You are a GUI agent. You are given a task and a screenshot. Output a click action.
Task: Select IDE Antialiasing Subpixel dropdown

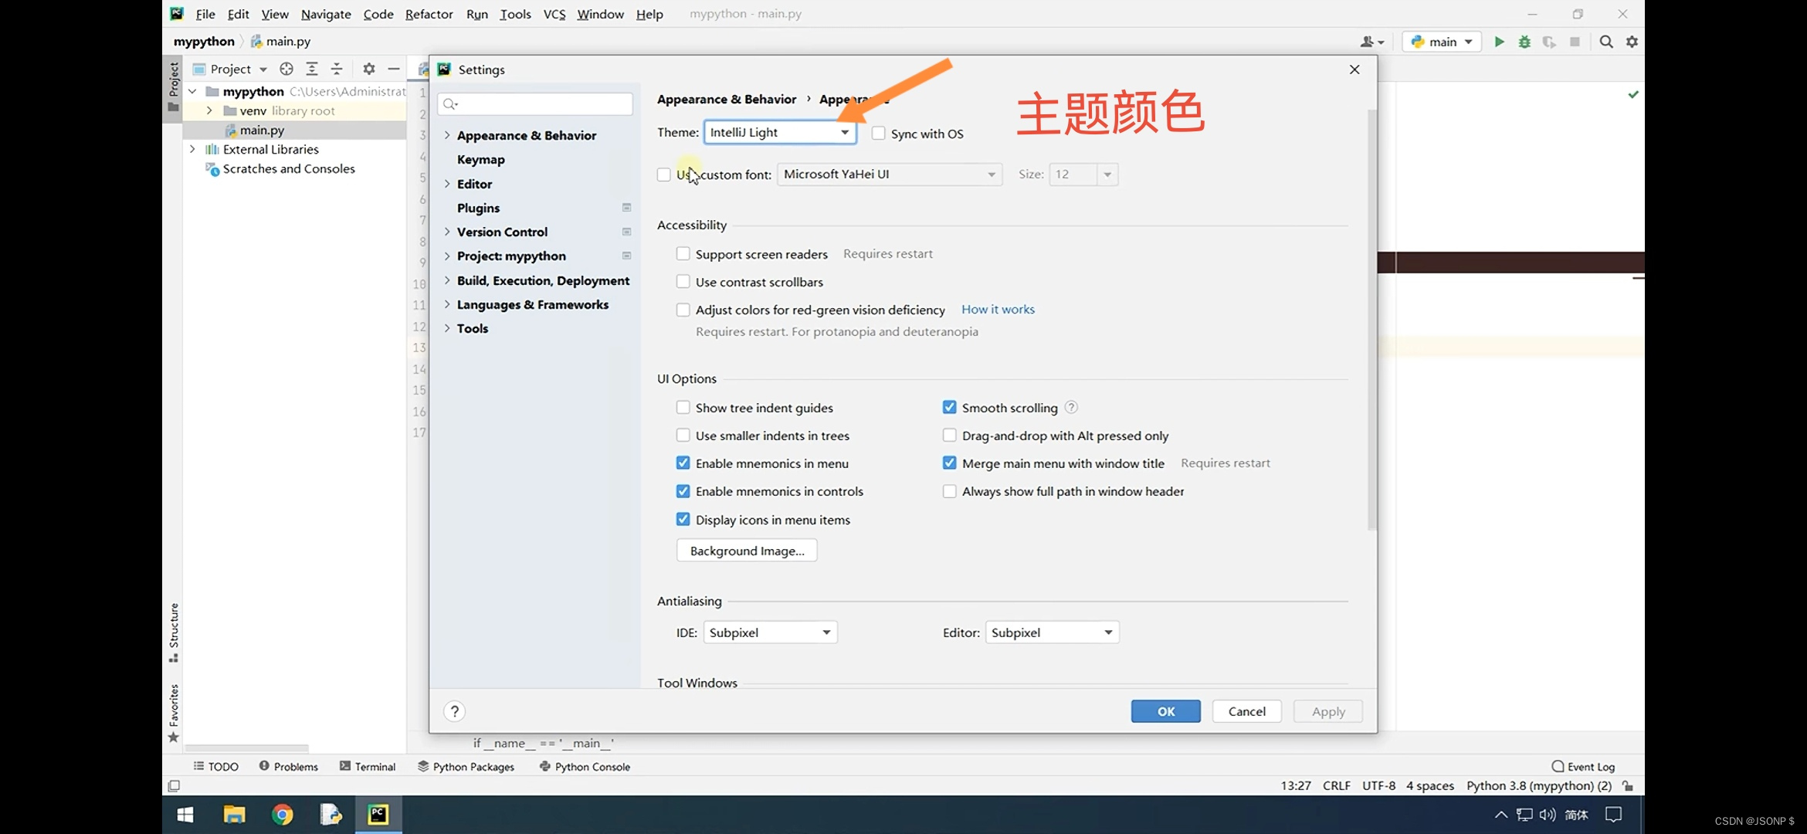click(768, 631)
